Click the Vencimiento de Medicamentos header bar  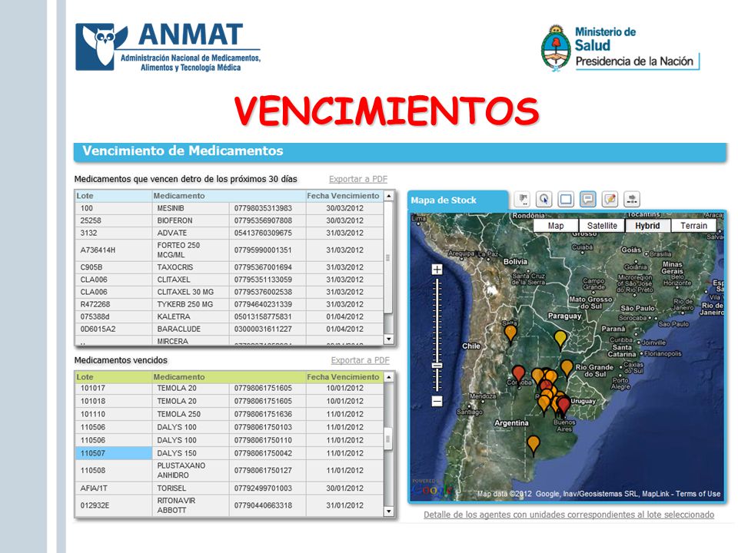[x=400, y=151]
